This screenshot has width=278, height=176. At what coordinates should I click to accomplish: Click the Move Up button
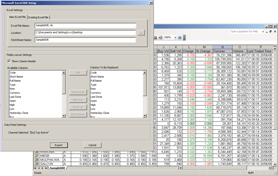pyautogui.click(x=78, y=107)
